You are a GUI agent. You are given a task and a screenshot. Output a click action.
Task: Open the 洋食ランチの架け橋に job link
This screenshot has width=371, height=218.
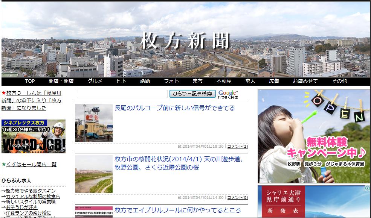28,213
